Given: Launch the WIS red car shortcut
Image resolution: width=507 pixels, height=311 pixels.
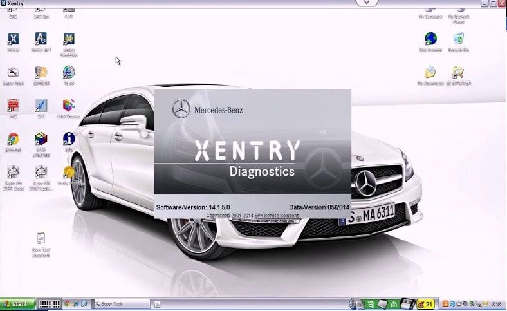Looking at the screenshot, I should click(x=14, y=106).
